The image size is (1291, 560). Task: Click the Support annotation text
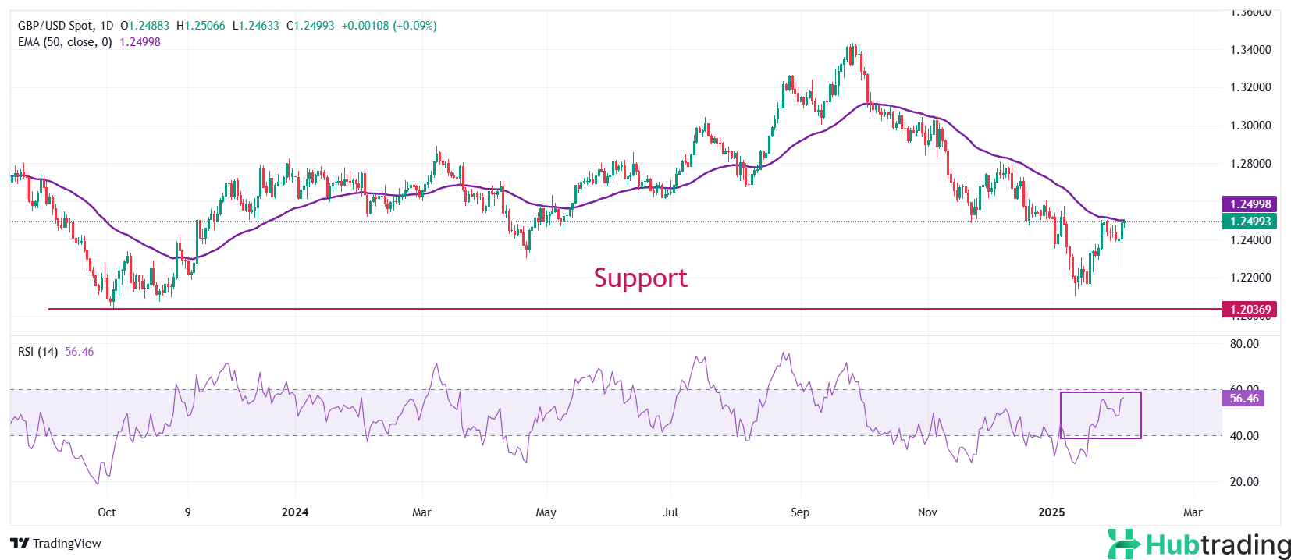point(640,278)
